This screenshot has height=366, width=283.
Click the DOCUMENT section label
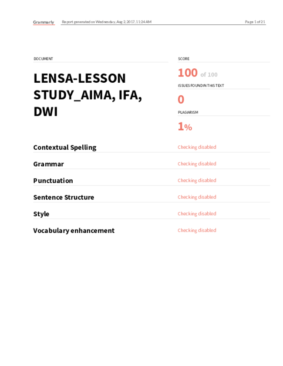click(43, 59)
